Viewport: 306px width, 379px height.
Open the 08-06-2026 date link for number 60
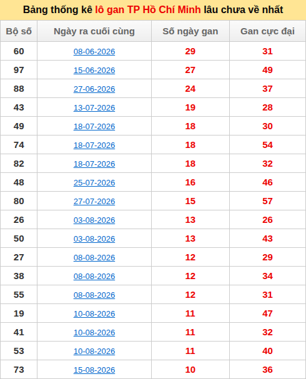coord(94,51)
